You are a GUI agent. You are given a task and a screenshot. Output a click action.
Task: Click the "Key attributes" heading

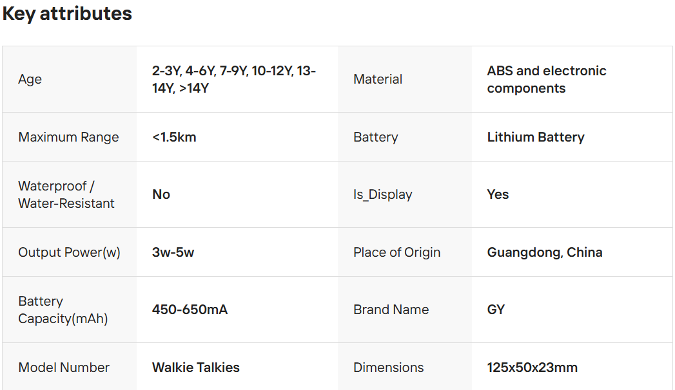point(67,14)
